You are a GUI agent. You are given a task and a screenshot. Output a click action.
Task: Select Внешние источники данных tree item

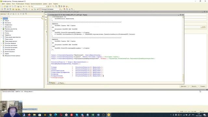pyautogui.click(x=12, y=56)
